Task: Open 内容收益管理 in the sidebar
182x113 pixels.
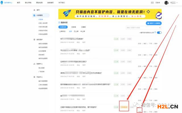Action: 43,34
